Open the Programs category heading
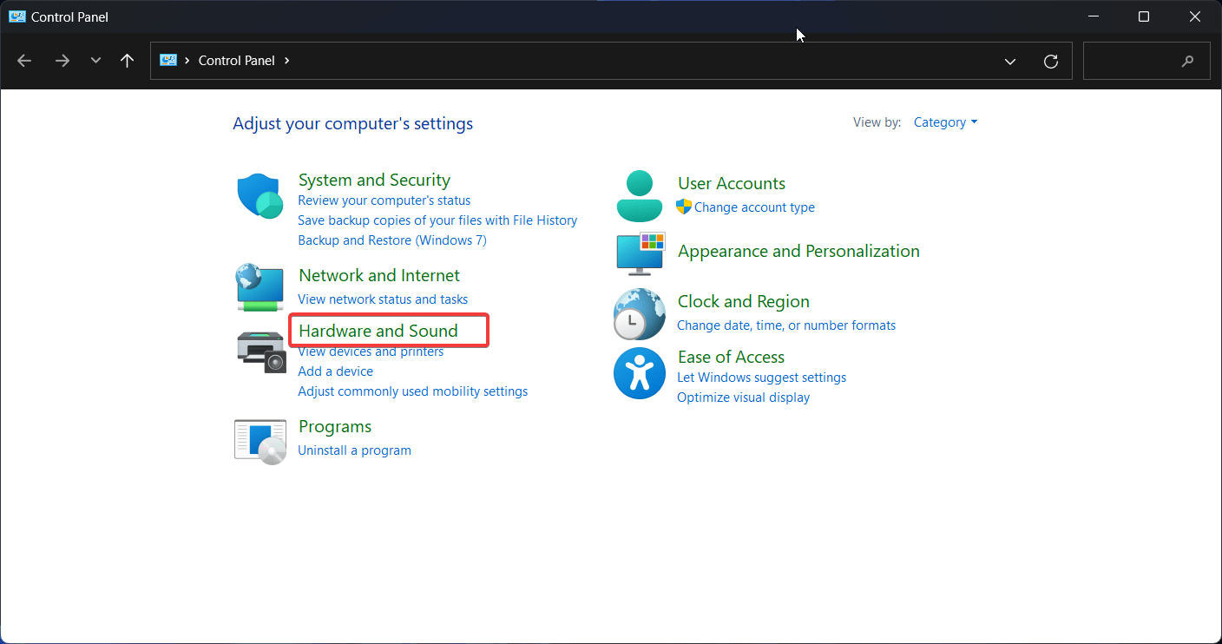 click(335, 426)
